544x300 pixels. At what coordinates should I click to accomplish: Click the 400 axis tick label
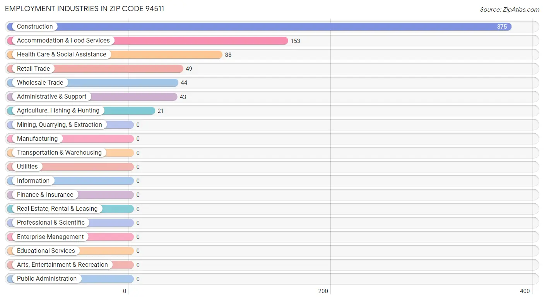pyautogui.click(x=525, y=291)
